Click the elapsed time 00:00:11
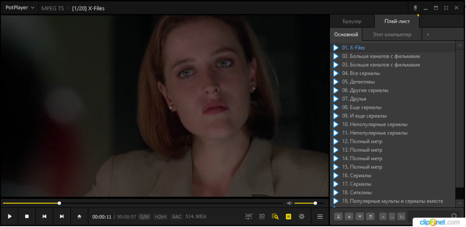The width and height of the screenshot is (466, 227). click(x=102, y=217)
